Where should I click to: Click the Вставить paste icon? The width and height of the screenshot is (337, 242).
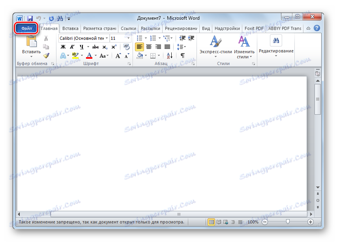point(32,41)
